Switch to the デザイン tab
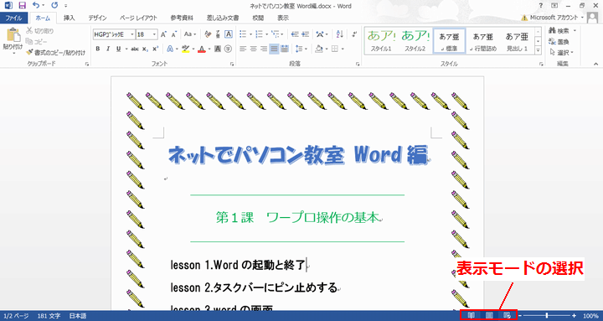Screen dimensions: 603x321 [x=98, y=18]
